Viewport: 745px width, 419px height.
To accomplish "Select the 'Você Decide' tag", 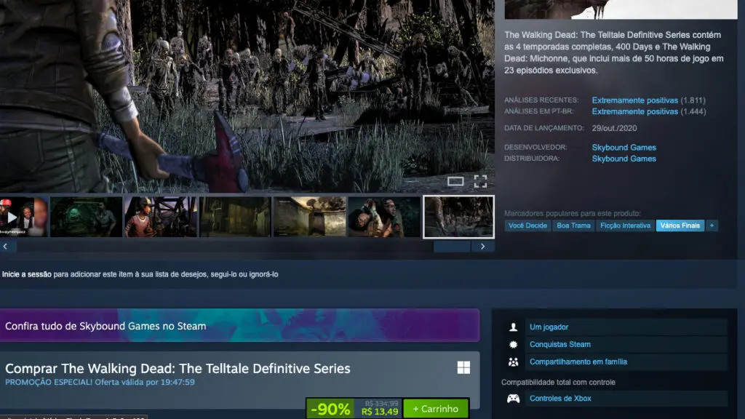I will [527, 226].
